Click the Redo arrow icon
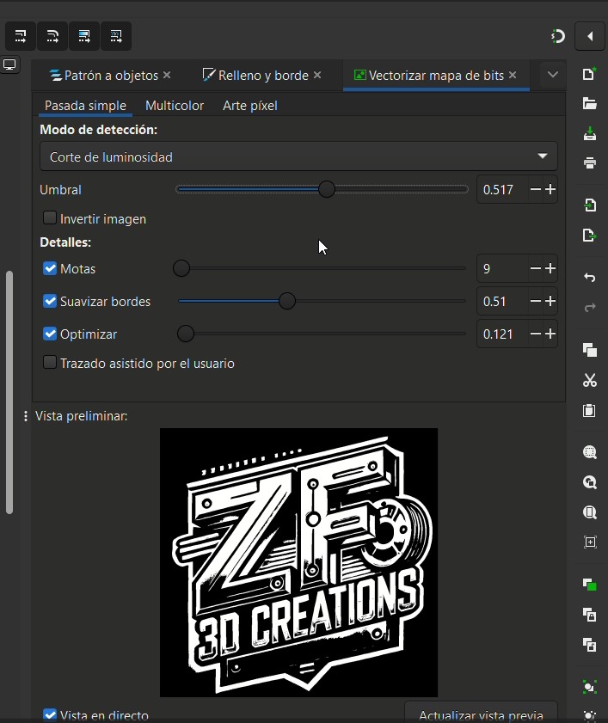 click(x=590, y=308)
